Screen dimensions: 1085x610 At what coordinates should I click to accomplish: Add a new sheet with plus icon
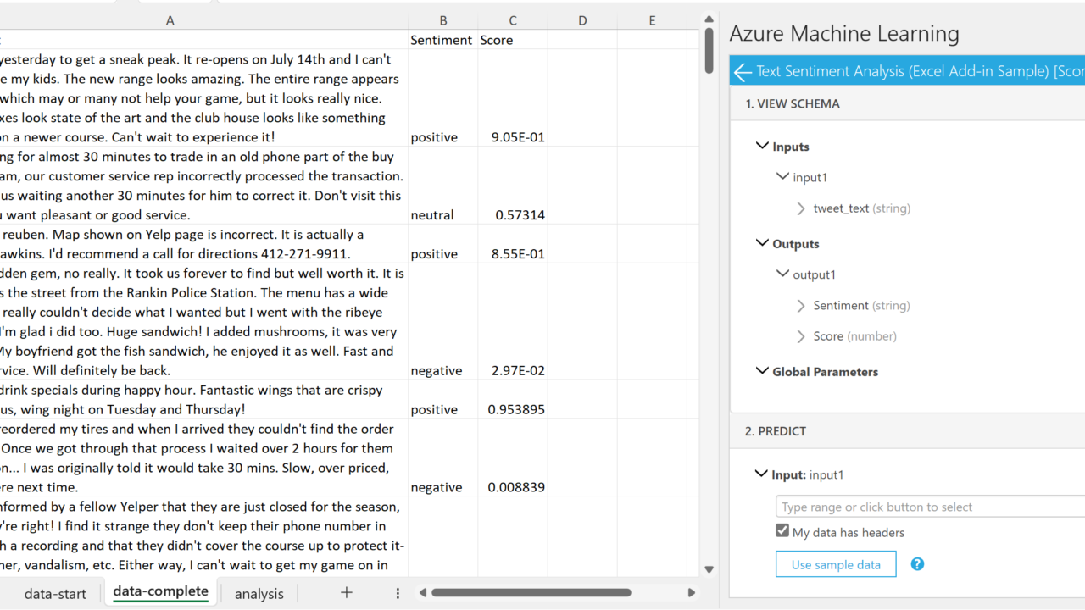346,593
